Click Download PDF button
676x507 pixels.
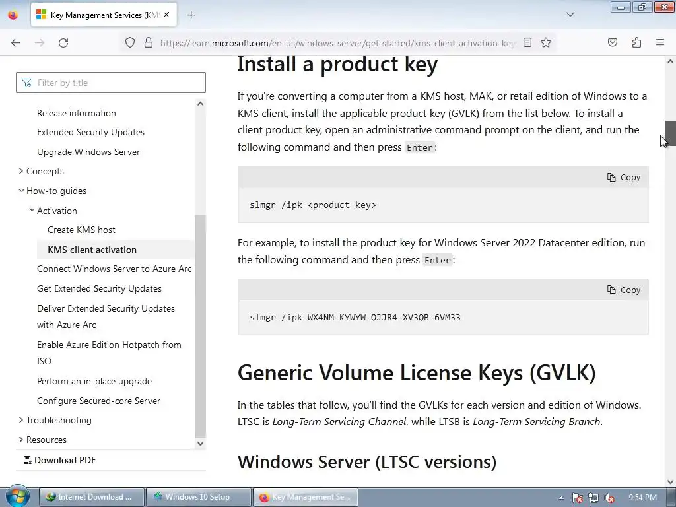pyautogui.click(x=59, y=460)
